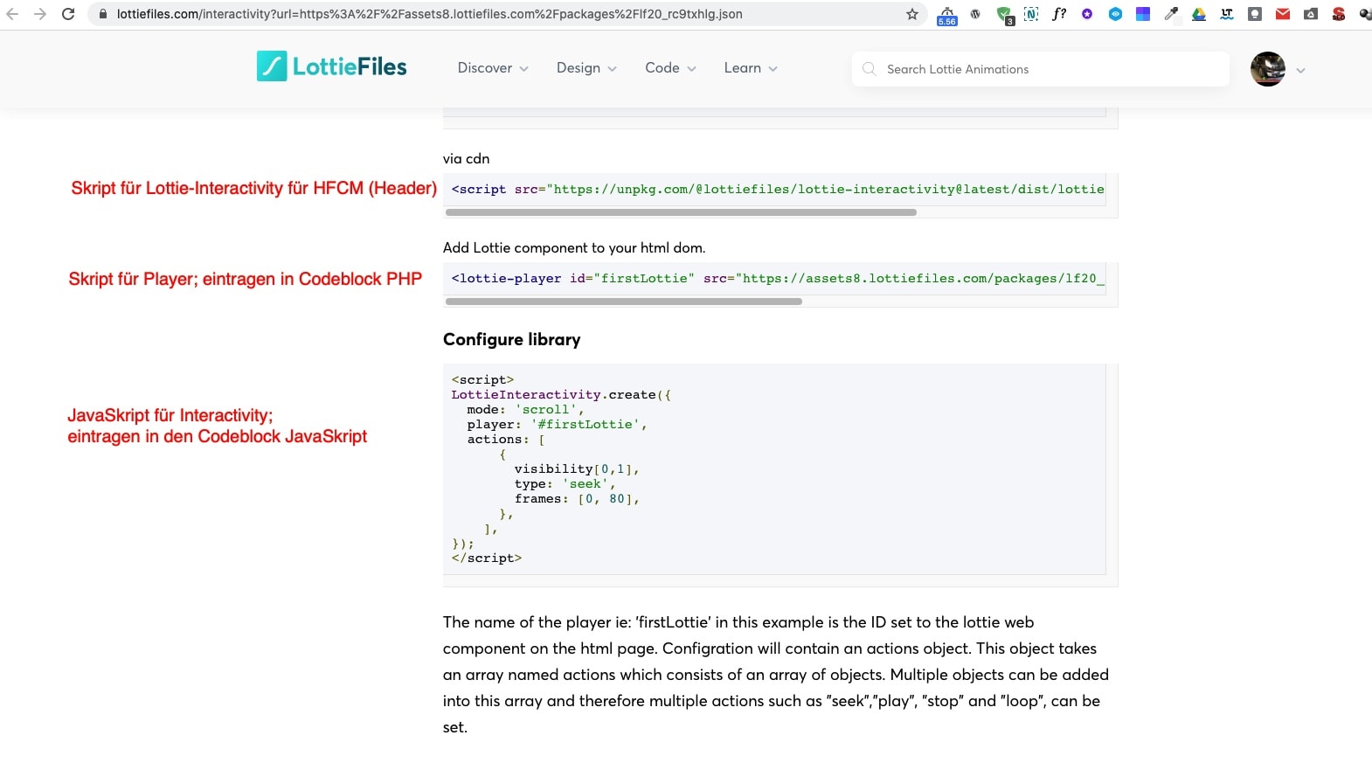
Task: Open the ColorZilla eyedropper extension
Action: (x=1171, y=14)
